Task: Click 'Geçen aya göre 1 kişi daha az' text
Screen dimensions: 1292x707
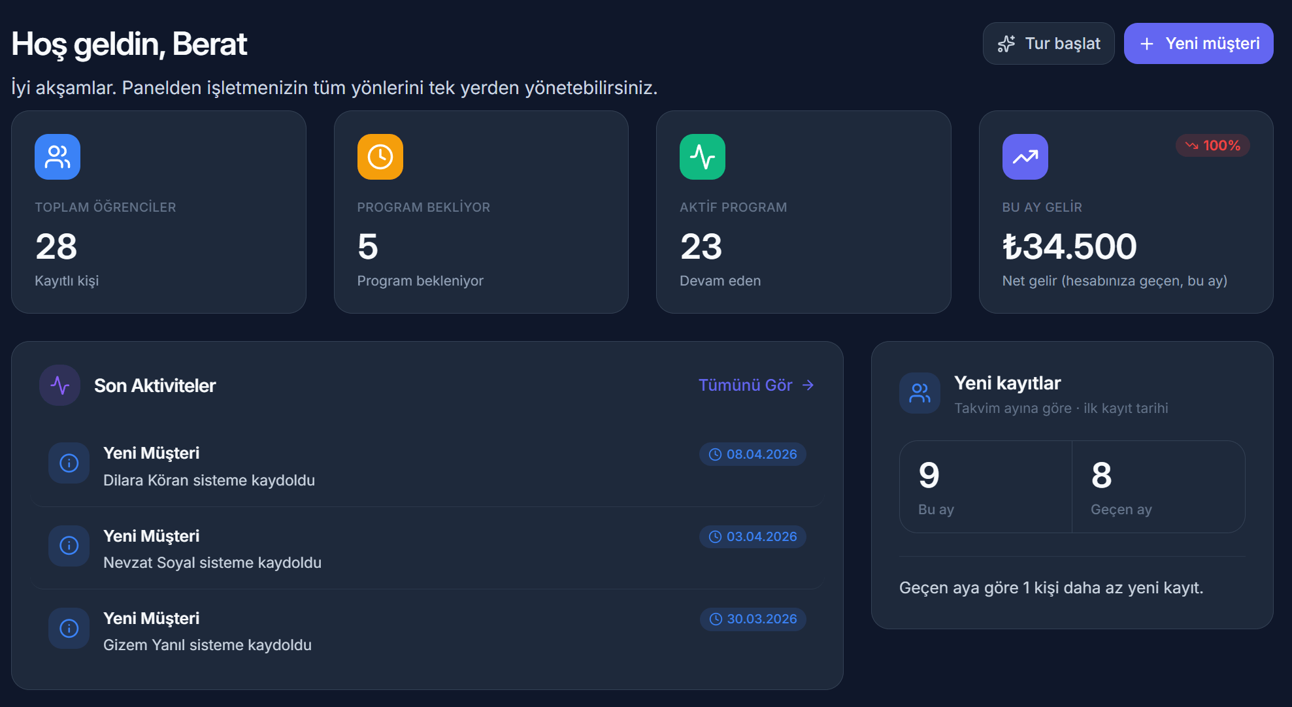Action: [x=1051, y=588]
